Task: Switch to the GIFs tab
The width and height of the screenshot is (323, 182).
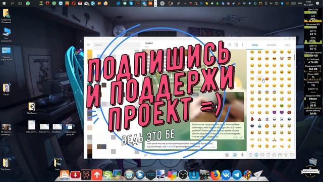Action: (x=287, y=45)
